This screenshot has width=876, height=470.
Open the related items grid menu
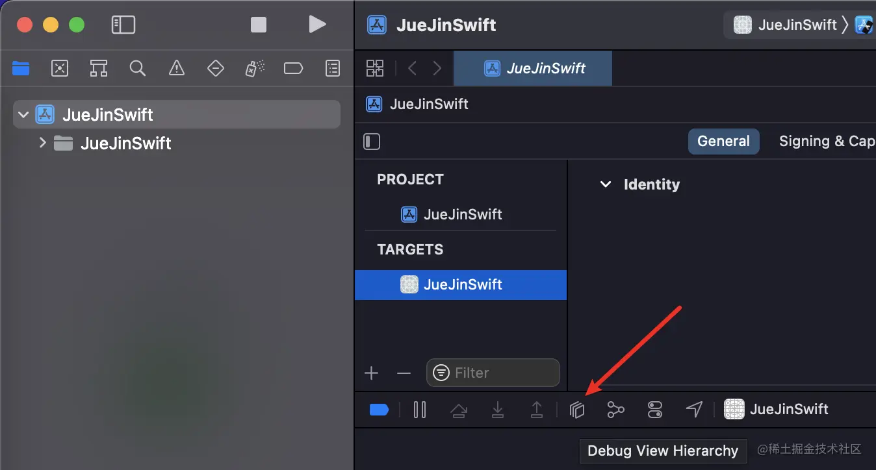click(375, 68)
